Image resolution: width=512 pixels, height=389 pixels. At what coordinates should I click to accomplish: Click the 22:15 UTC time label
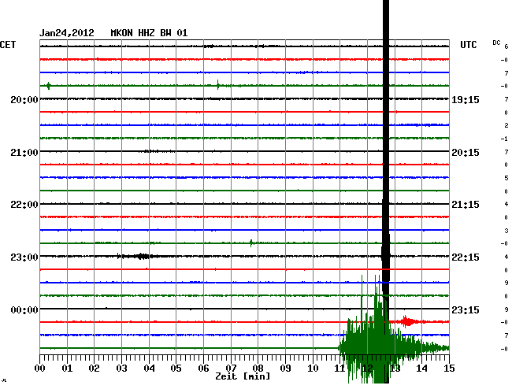coord(466,257)
